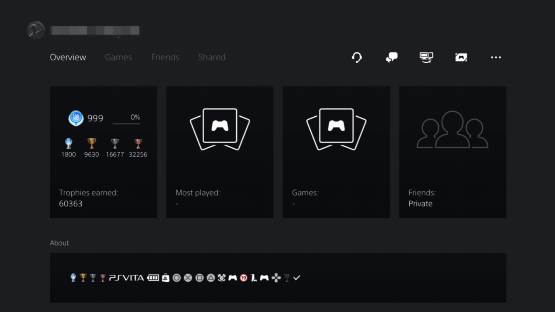The height and width of the screenshot is (312, 555).
Task: Open the Games summary card
Action: click(x=336, y=152)
